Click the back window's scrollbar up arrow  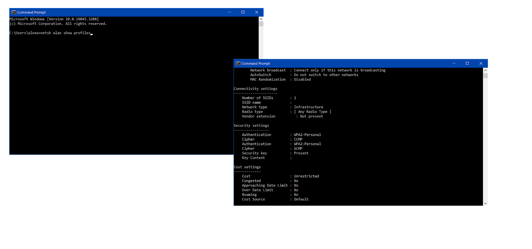coord(261,19)
